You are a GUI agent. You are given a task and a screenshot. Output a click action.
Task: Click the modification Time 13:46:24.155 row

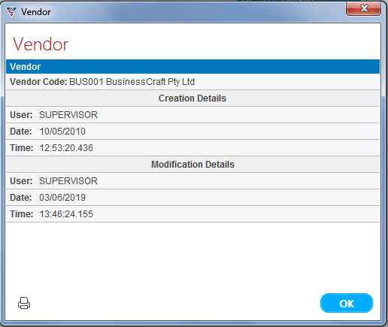192,214
